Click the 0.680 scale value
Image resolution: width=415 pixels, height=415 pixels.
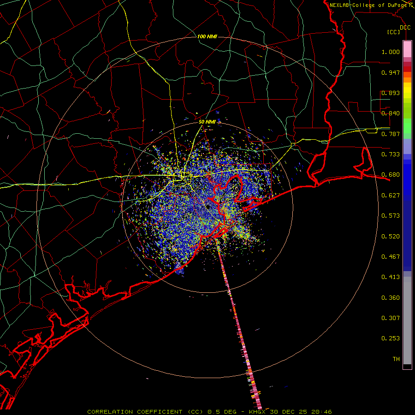coord(391,175)
